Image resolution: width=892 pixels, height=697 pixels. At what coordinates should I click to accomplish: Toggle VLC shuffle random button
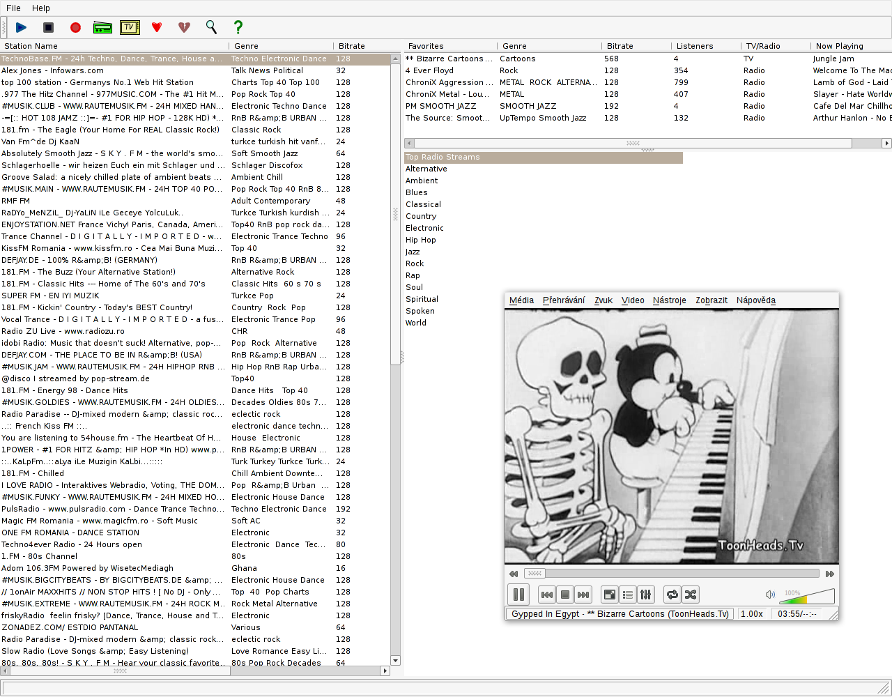click(691, 595)
